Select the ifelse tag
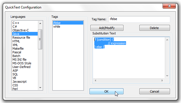This screenshot has width=181, height=103. point(68,23)
